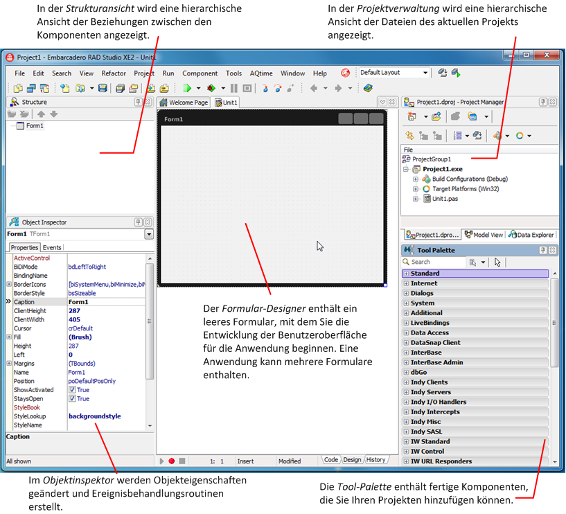
Task: Expand Build Configurations (Debug) node
Action: click(416, 179)
